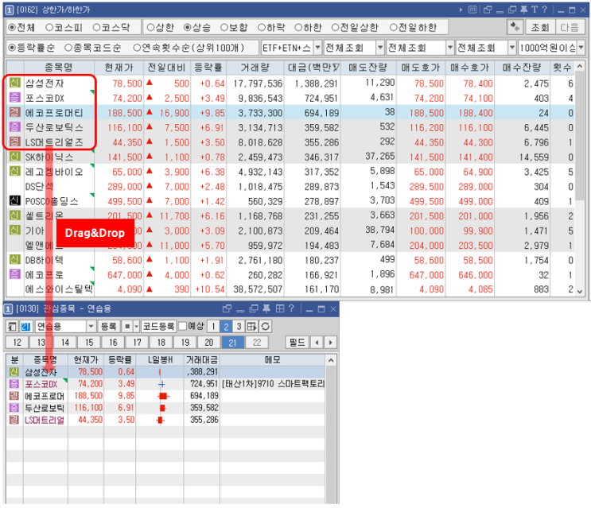
Task: Switch to group tab 21
Action: (x=232, y=343)
